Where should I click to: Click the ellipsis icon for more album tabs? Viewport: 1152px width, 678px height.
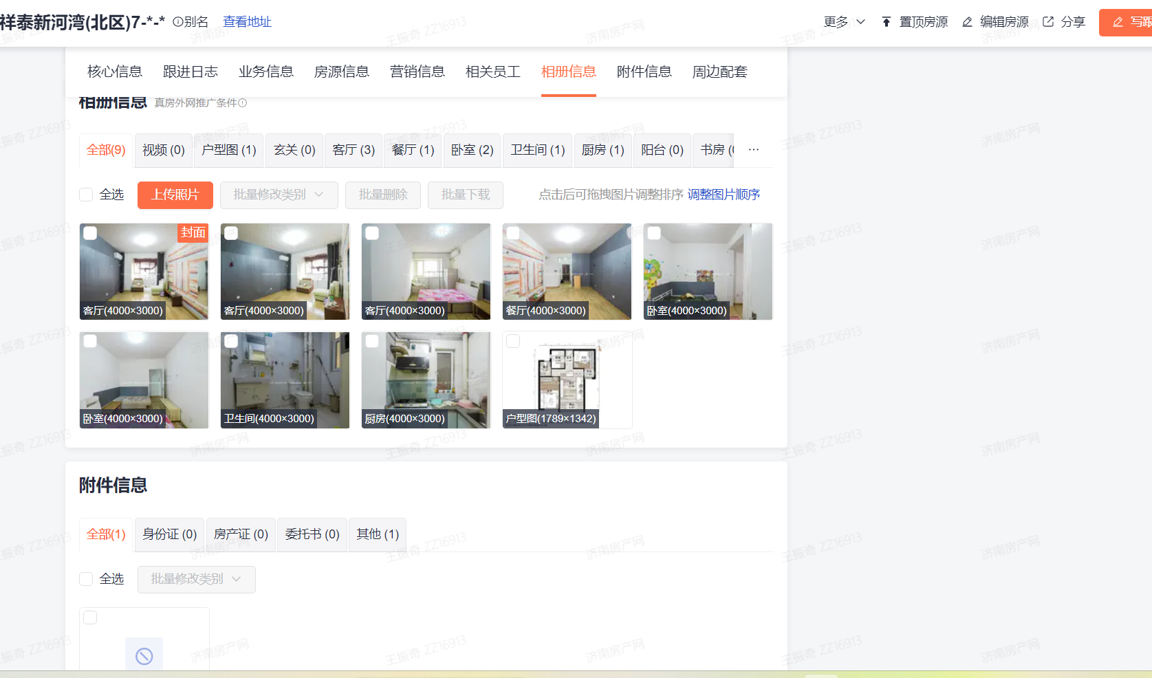pyautogui.click(x=754, y=150)
